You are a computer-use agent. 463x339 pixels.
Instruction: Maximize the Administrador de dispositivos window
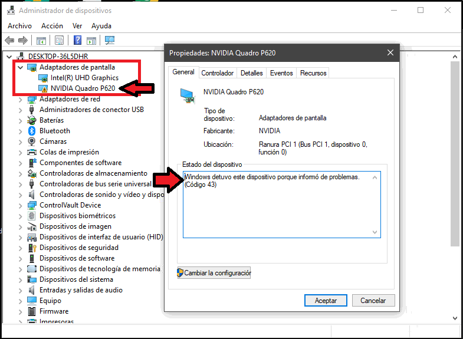pyautogui.click(x=421, y=11)
